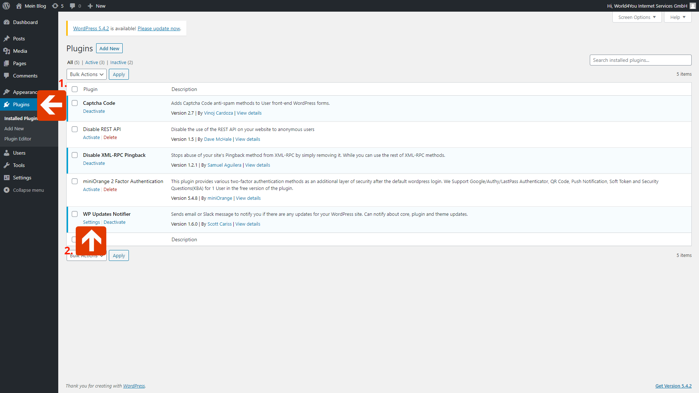699x393 pixels.
Task: Open the Bulk Actions dropdown
Action: pyautogui.click(x=86, y=74)
